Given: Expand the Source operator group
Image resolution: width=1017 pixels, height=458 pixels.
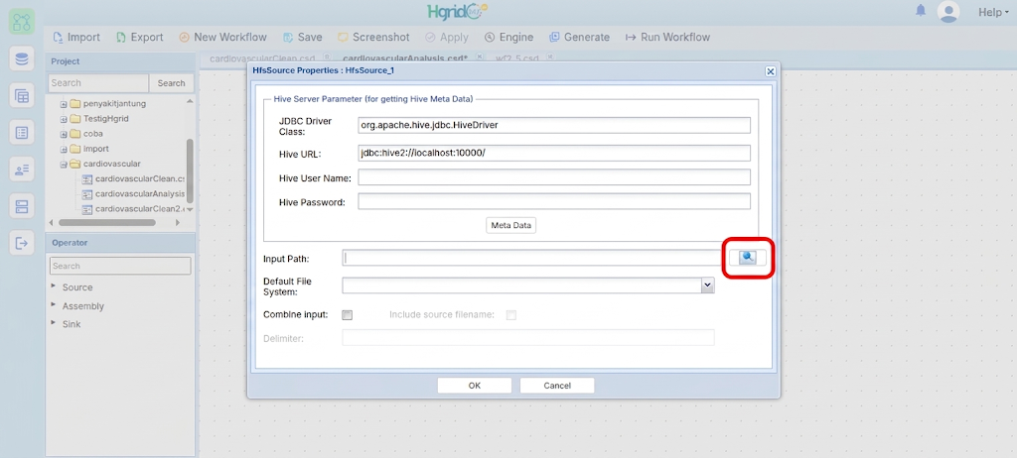Looking at the screenshot, I should click(x=54, y=286).
